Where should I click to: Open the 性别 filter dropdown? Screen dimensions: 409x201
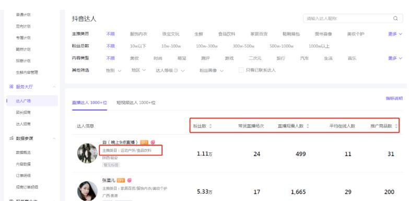(114, 70)
